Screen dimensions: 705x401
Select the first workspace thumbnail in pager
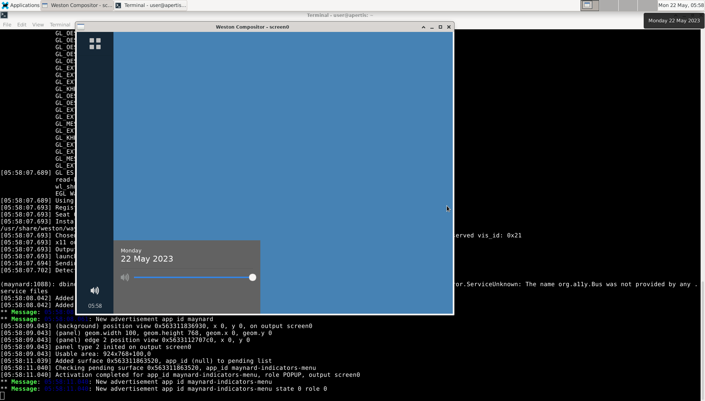point(590,5)
